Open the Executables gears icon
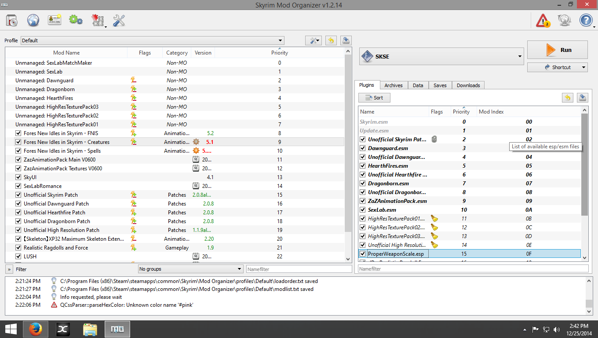Viewport: 598px width, 338px height. coord(76,20)
